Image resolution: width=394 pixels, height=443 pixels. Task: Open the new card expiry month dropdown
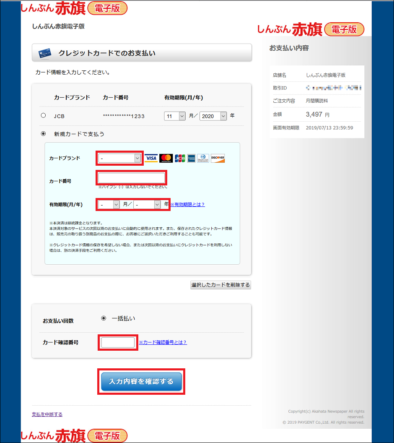pyautogui.click(x=109, y=204)
